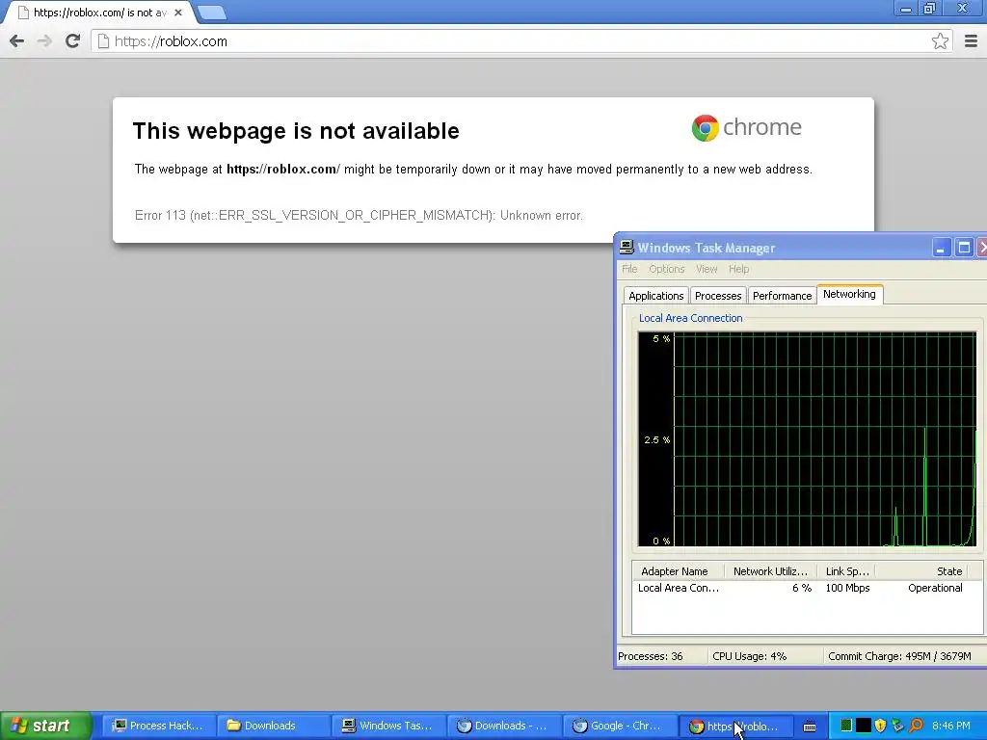Image resolution: width=987 pixels, height=740 pixels.
Task: Close the roblox.com browser tab
Action: [x=178, y=12]
